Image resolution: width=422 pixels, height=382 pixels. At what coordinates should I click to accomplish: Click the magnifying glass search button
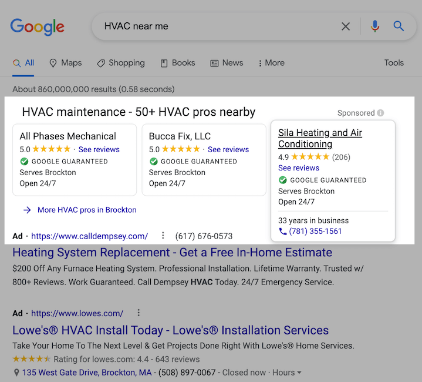[x=399, y=26]
